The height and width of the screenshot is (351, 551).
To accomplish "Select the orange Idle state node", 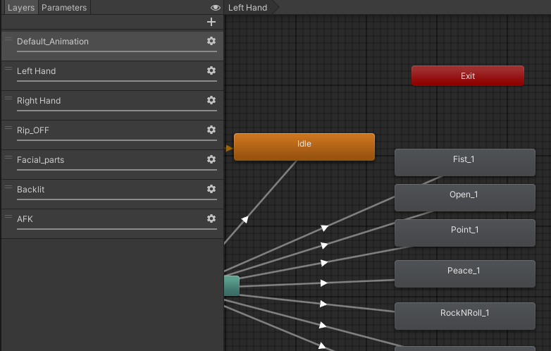I will point(304,147).
